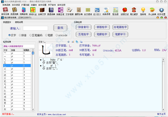The height and width of the screenshot is (117, 168).
Task: Click the 笔画数 column header
Action: [x=27, y=50]
